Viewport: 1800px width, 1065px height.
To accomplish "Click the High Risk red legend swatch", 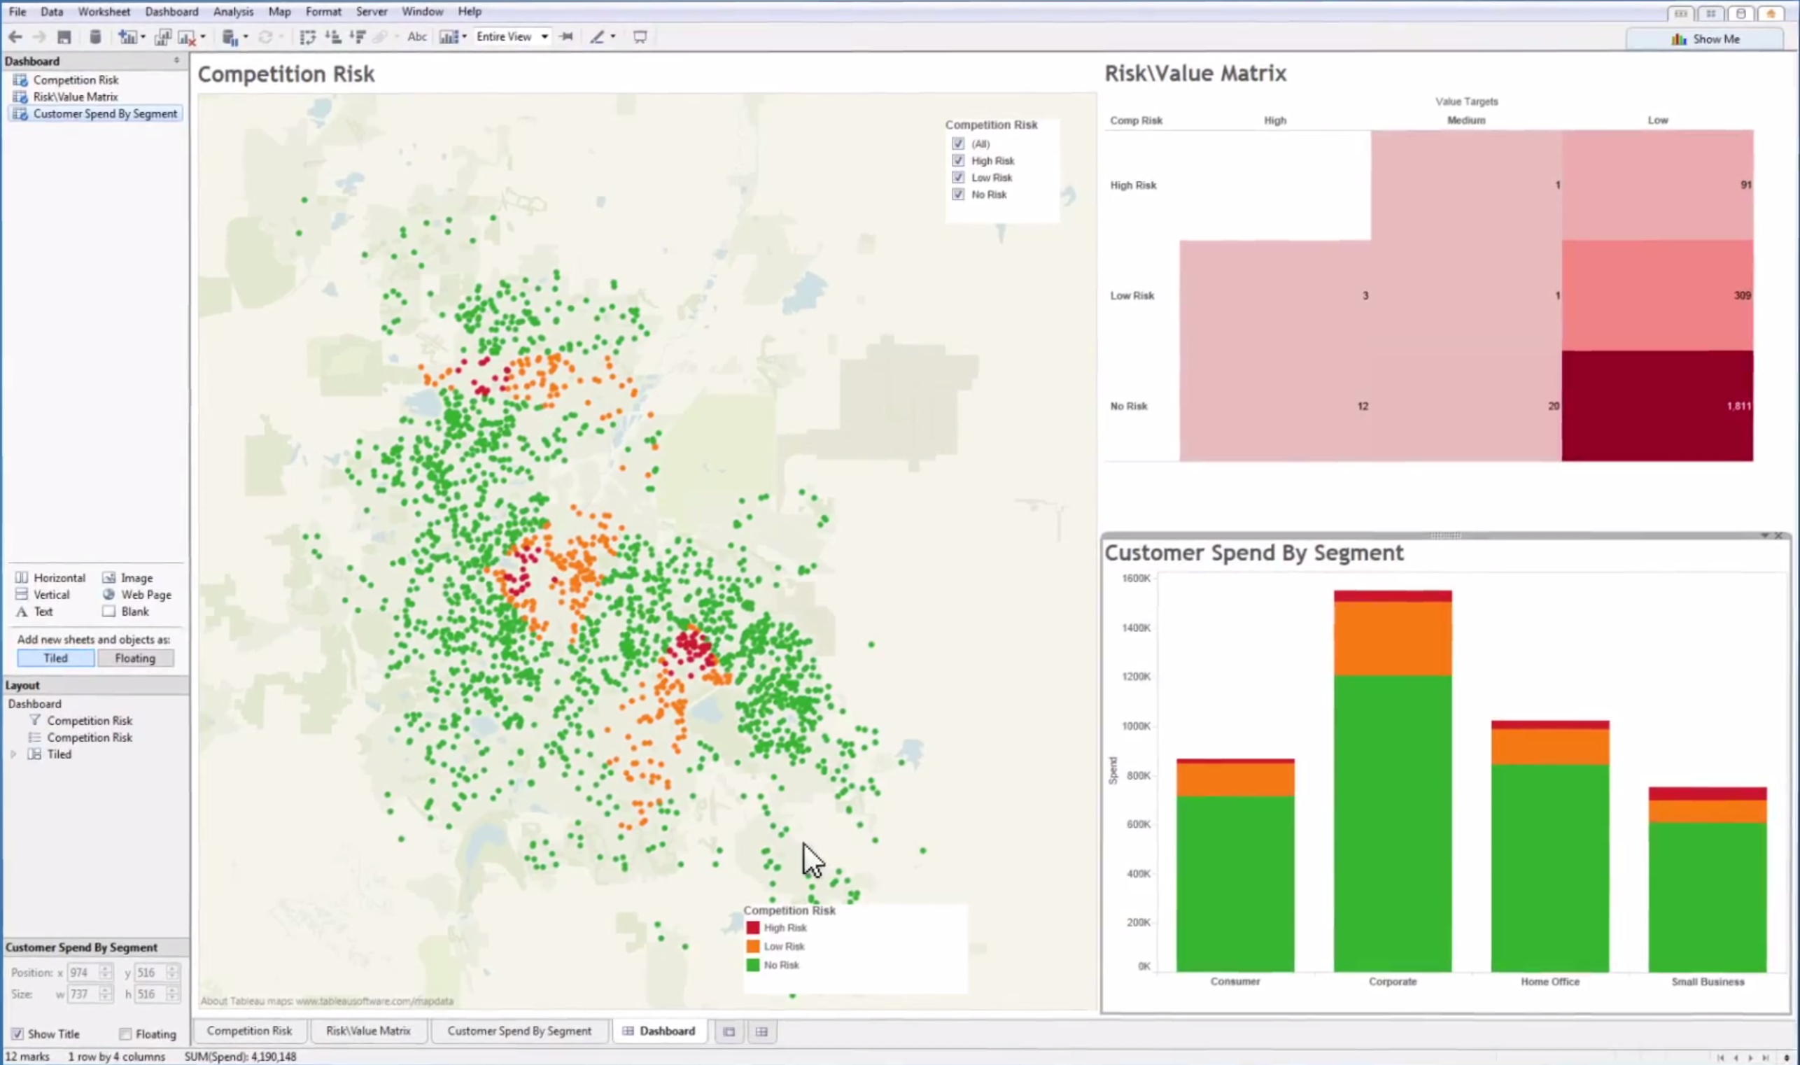I will pyautogui.click(x=752, y=928).
